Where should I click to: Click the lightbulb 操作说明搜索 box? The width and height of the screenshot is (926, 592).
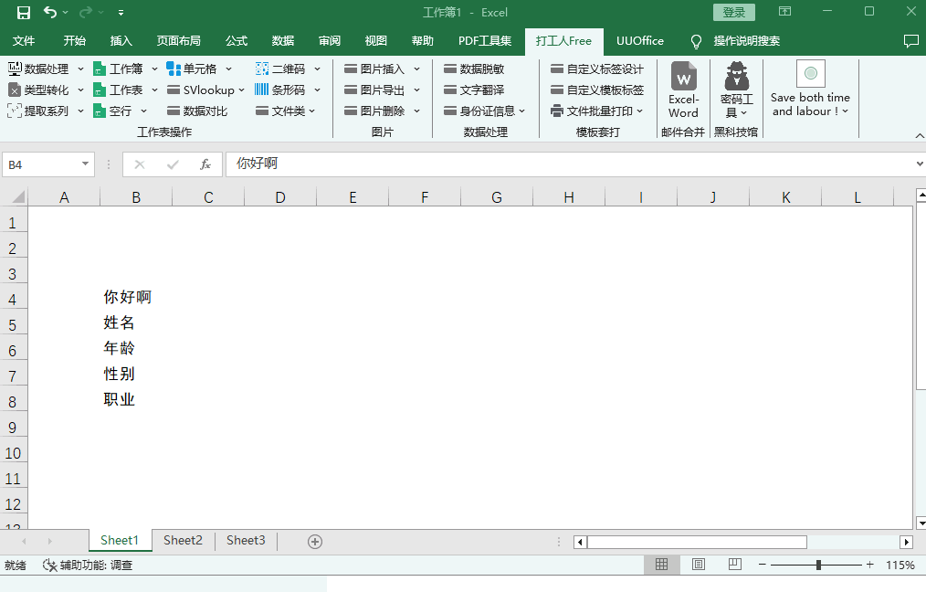tap(735, 41)
